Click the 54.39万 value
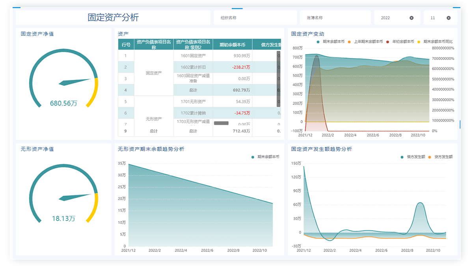473x266 pixels. point(243,102)
